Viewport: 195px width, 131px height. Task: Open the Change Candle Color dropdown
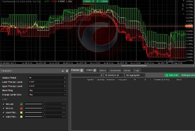(x=47, y=94)
